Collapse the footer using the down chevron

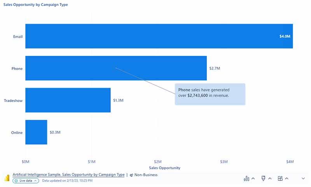coord(303,178)
